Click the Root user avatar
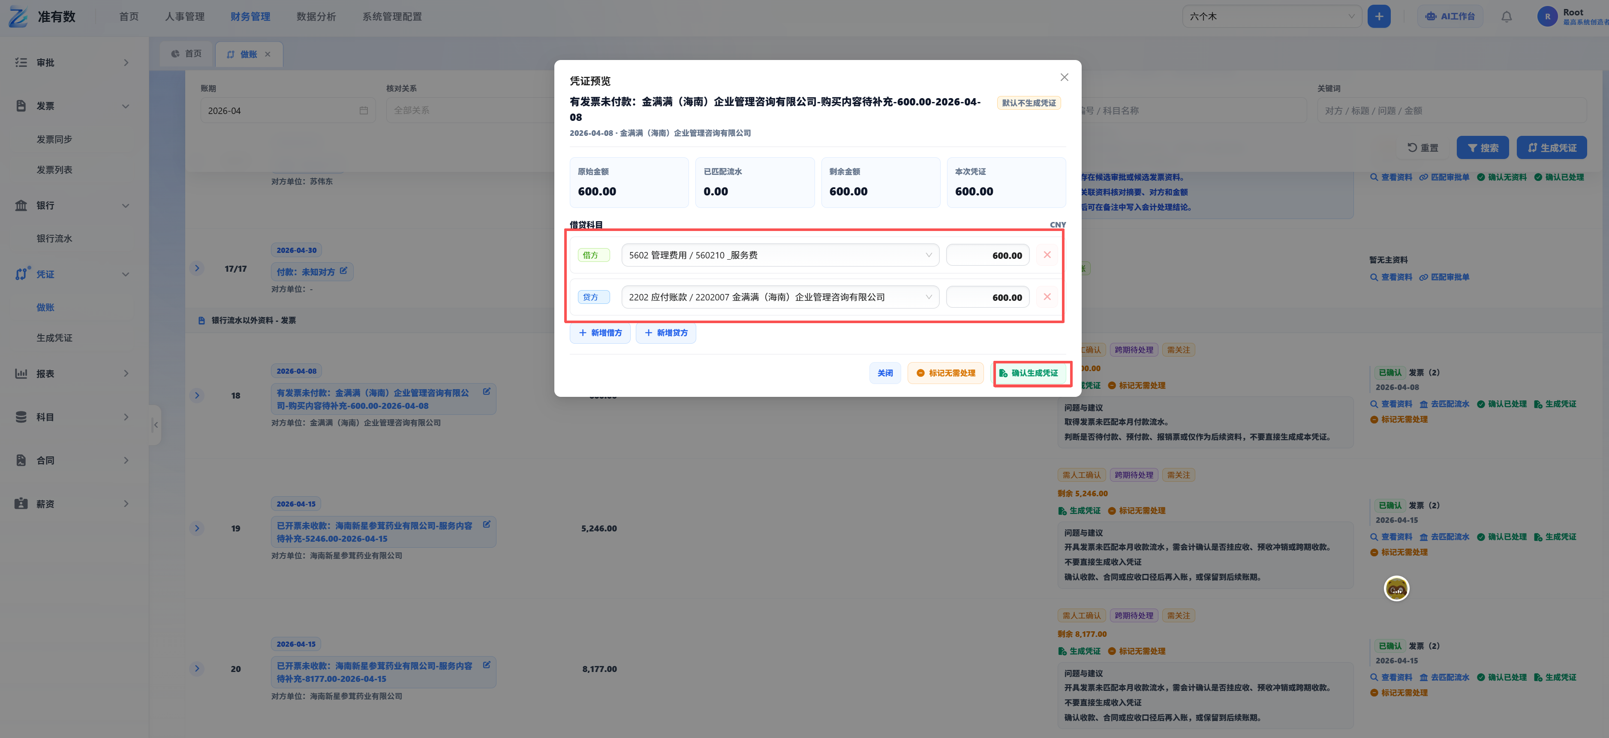The height and width of the screenshot is (738, 1609). point(1547,17)
